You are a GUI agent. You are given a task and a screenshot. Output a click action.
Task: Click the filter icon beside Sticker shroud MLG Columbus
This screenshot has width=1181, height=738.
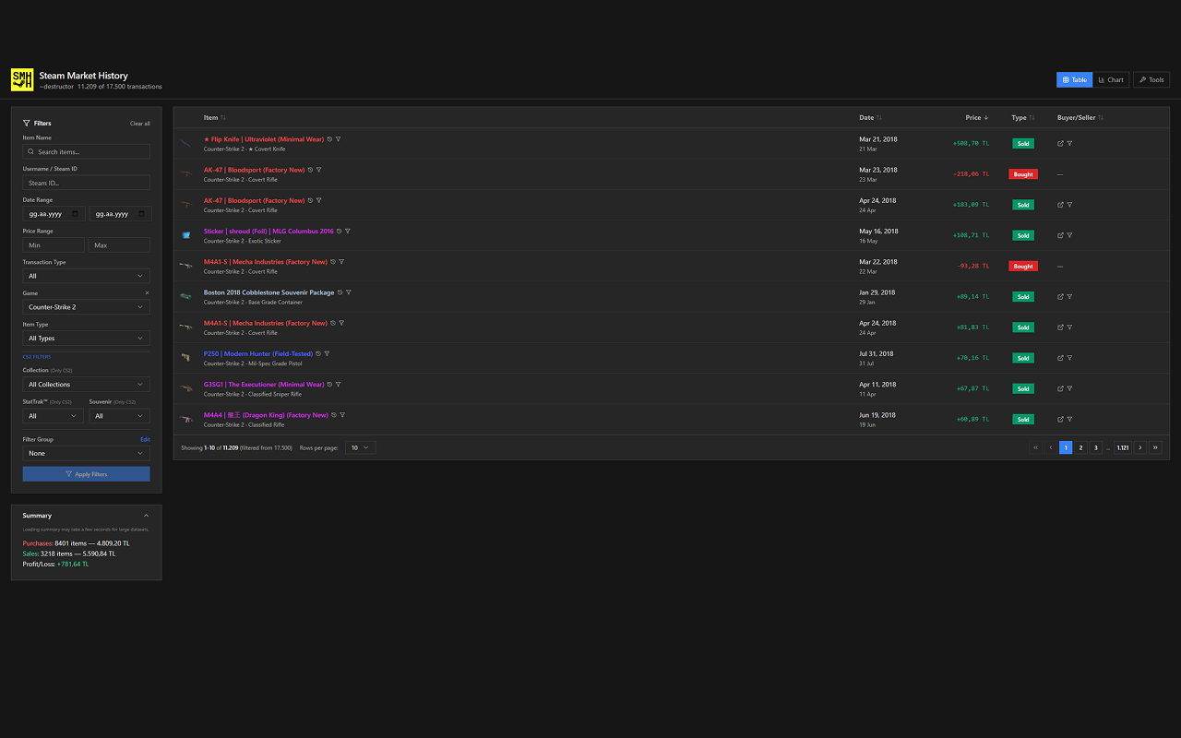[348, 231]
